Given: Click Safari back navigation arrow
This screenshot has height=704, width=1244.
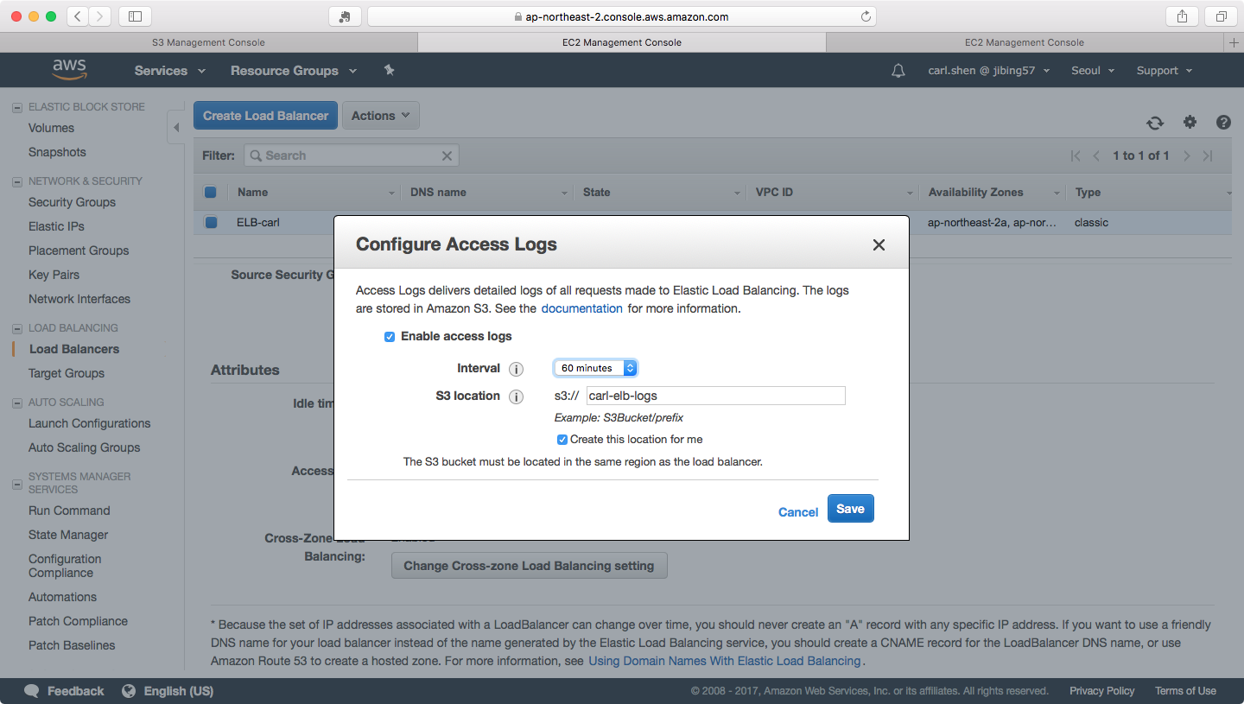Looking at the screenshot, I should 78,16.
